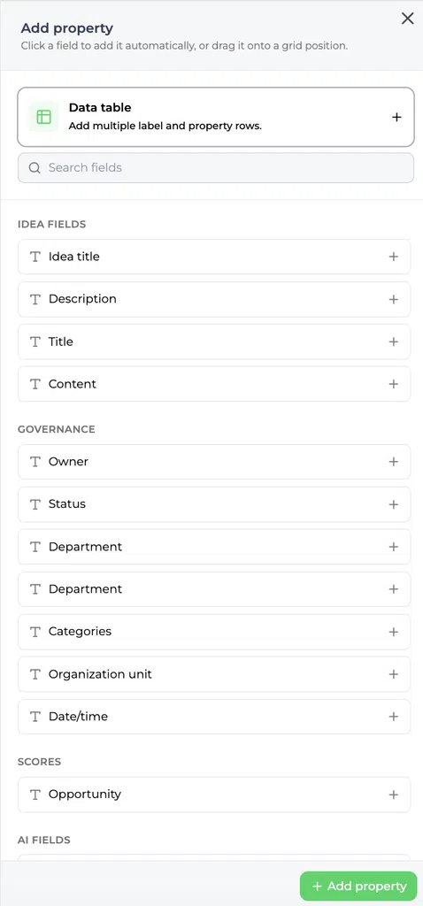The image size is (423, 906).
Task: Close the Add property panel
Action: pos(407,19)
